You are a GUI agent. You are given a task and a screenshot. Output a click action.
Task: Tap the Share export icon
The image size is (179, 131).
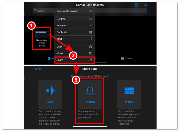pos(91,60)
